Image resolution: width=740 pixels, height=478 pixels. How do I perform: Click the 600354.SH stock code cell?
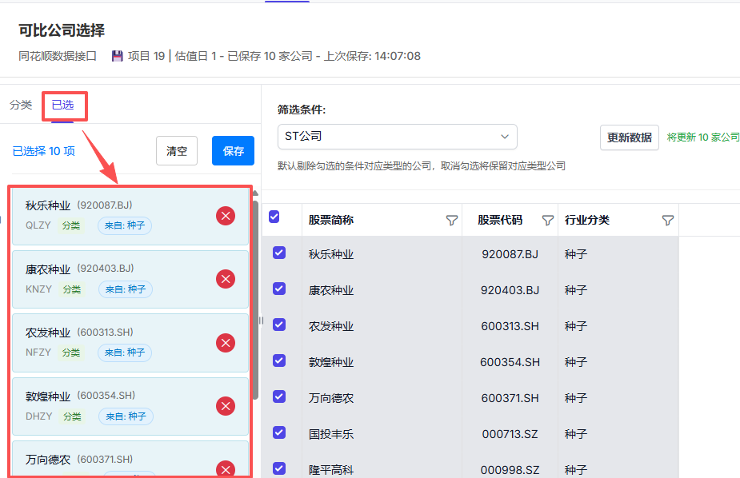[x=510, y=362]
